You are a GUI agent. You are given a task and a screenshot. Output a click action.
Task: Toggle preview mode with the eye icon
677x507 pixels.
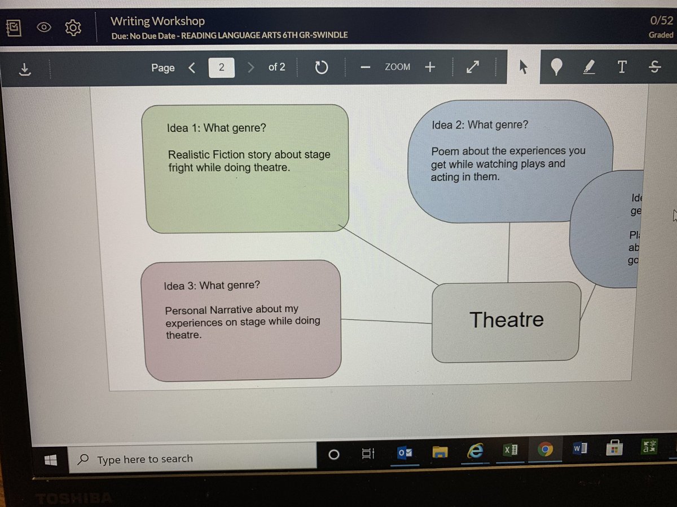[43, 27]
